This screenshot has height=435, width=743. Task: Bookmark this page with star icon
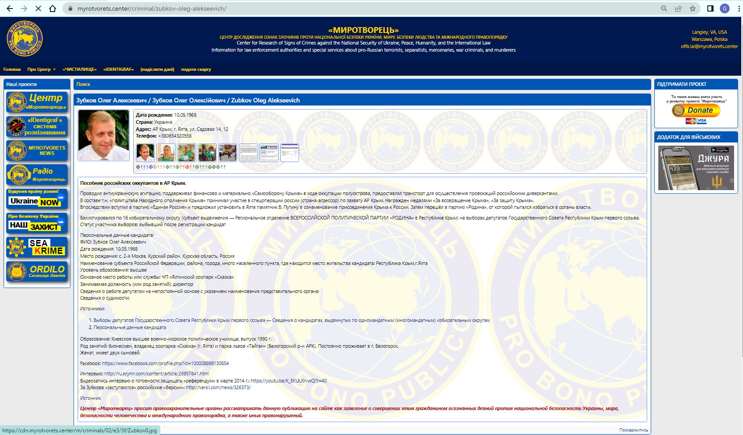[x=693, y=8]
